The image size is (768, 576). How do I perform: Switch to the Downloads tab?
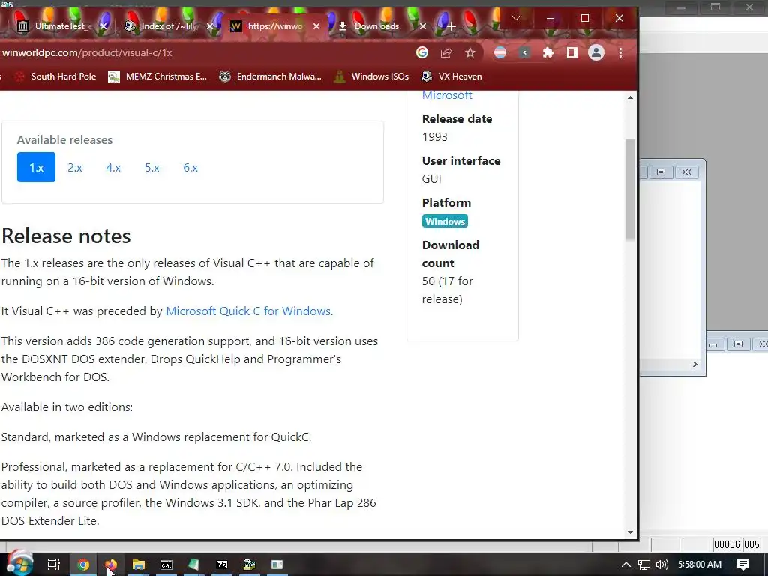pyautogui.click(x=376, y=26)
